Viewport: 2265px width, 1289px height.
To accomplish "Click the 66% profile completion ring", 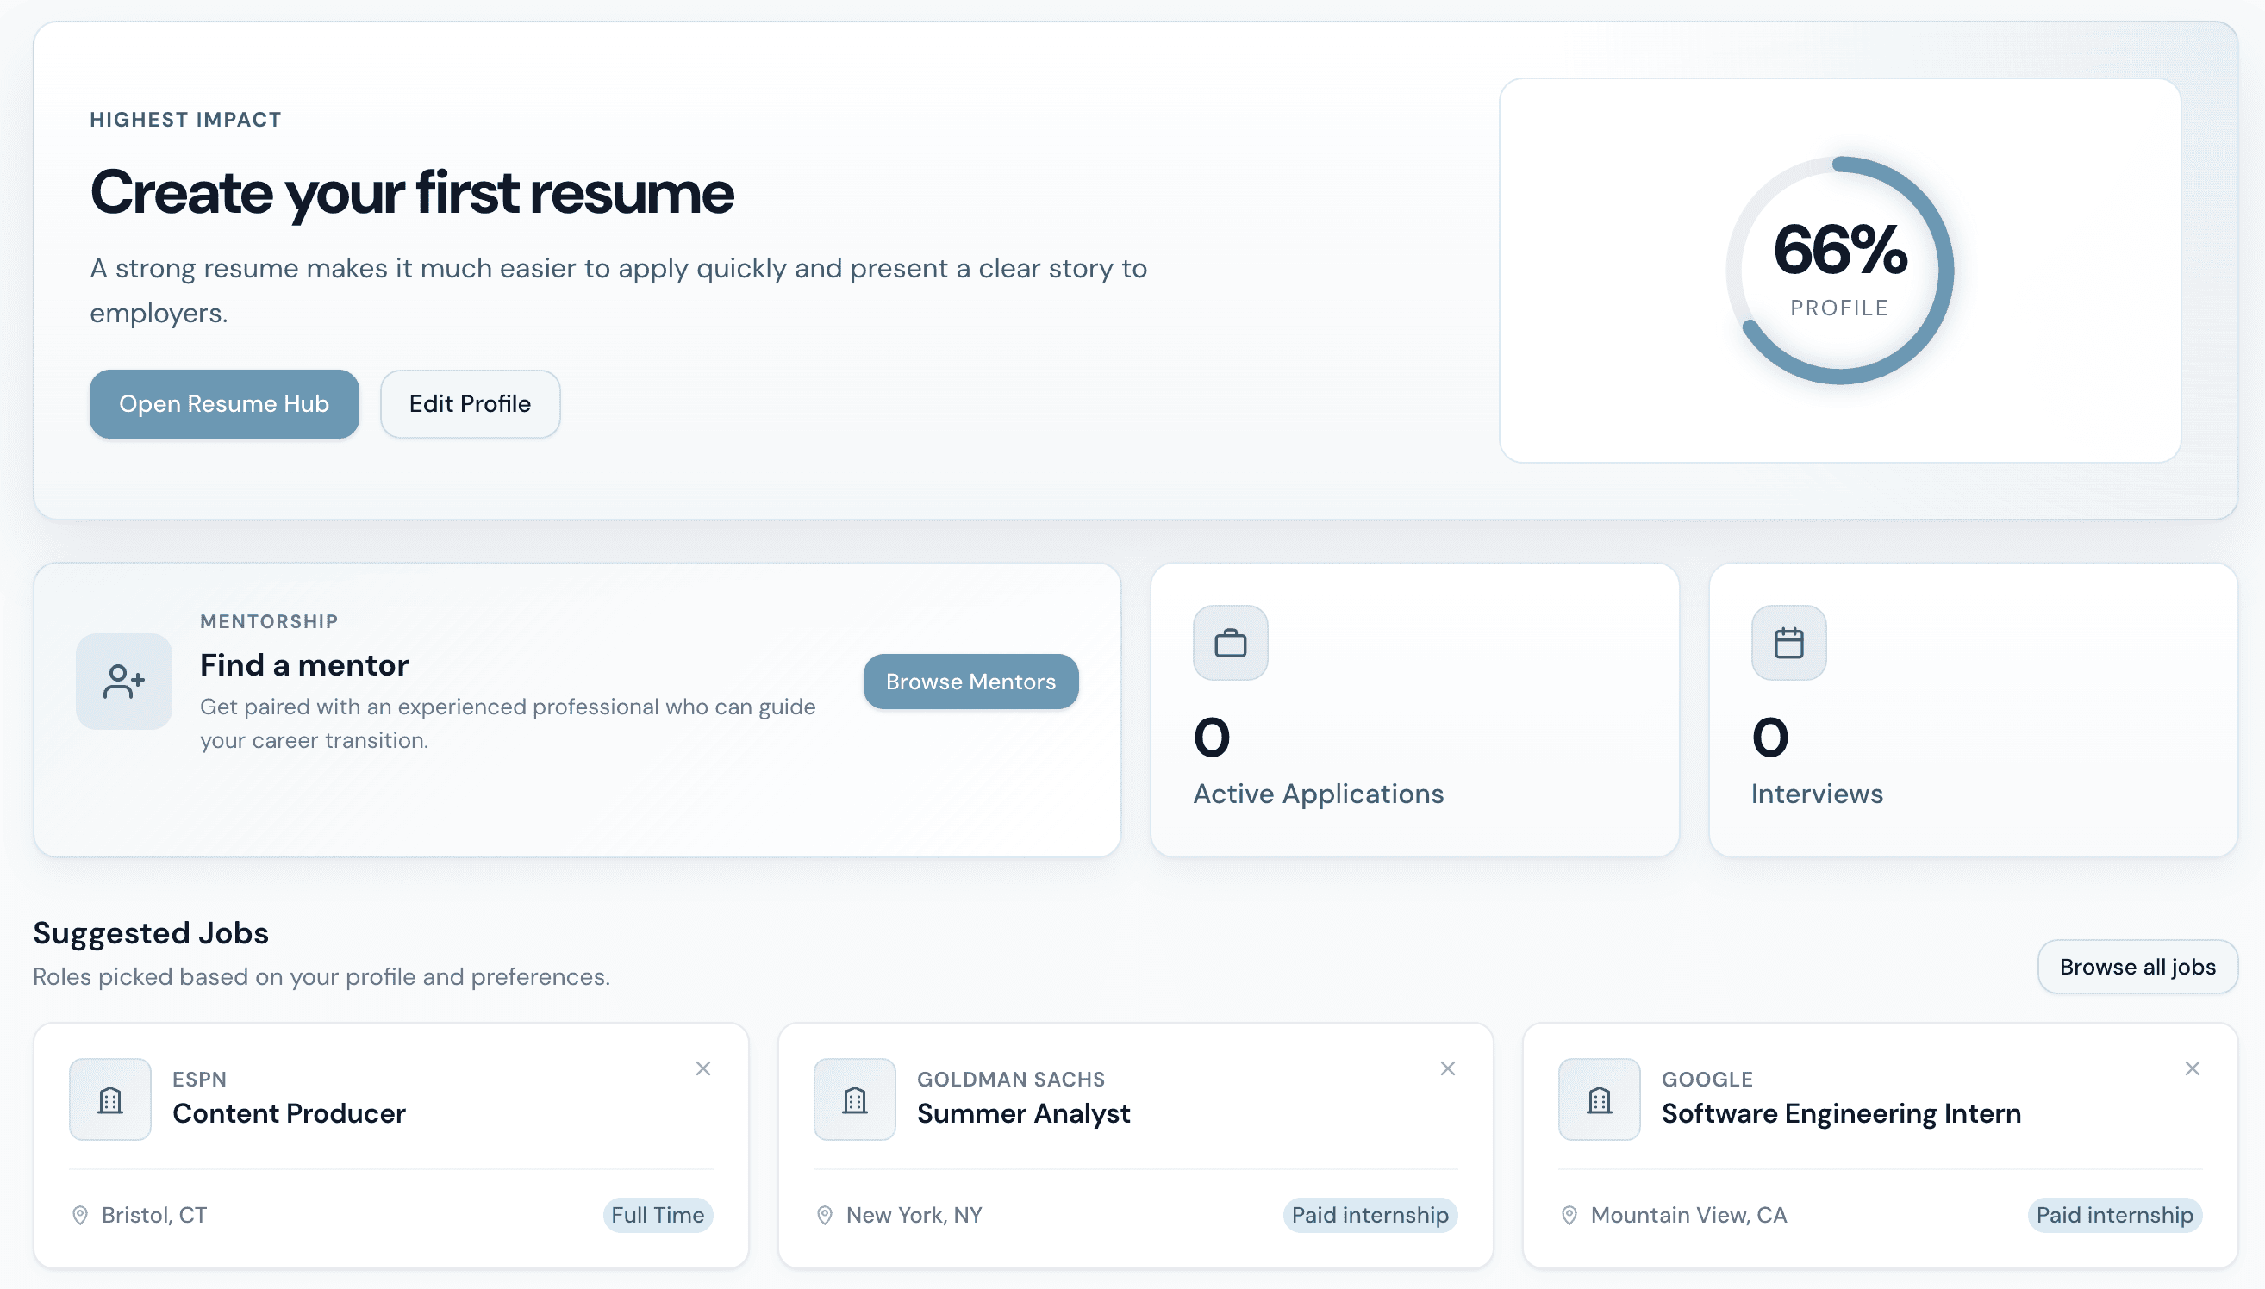I will [x=1840, y=270].
